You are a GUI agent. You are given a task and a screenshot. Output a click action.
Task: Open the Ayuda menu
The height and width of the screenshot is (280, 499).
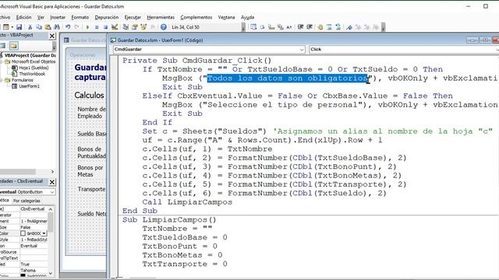click(247, 17)
